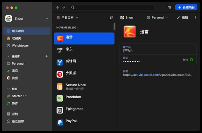This screenshot has height=133, width=202.
Task: Click the 极佳 strength label
Action: (186, 60)
